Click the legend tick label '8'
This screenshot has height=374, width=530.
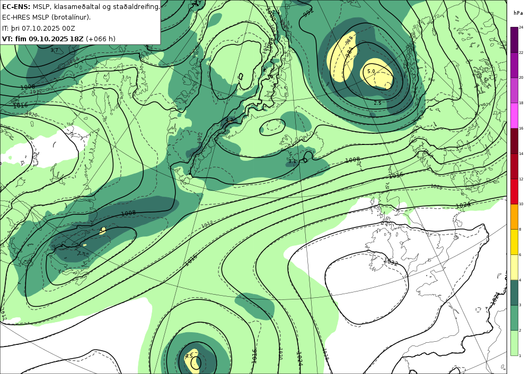520,230
